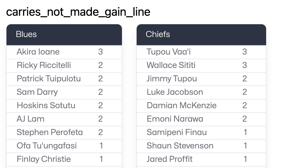
Task: Click Emoni Narawa's row
Action: (x=201, y=119)
